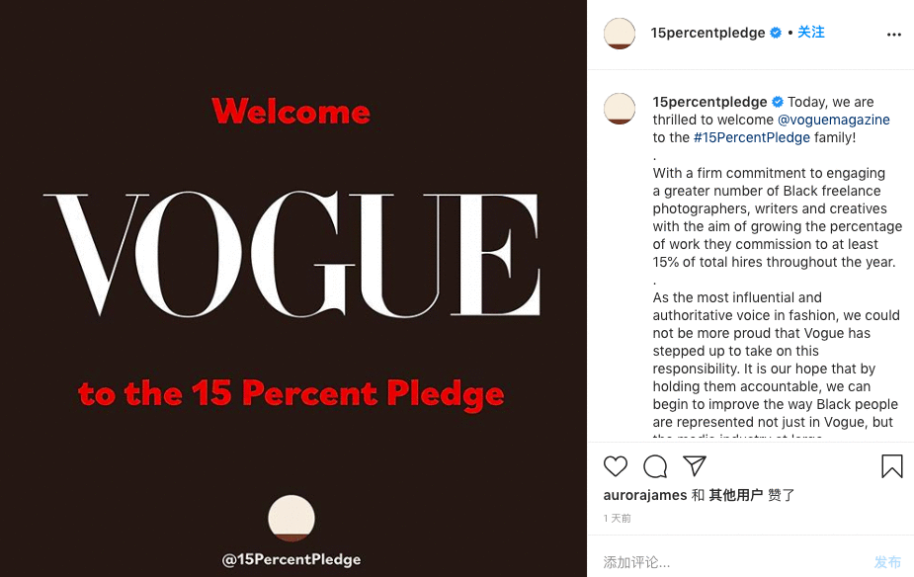
Task: Click the 发布 post comment button
Action: pyautogui.click(x=887, y=562)
